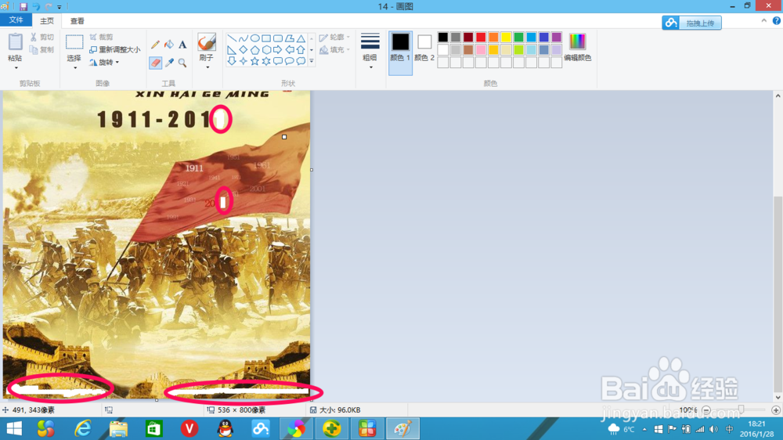783x440 pixels.
Task: Collapse the ribbon with the chevron
Action: pos(763,20)
